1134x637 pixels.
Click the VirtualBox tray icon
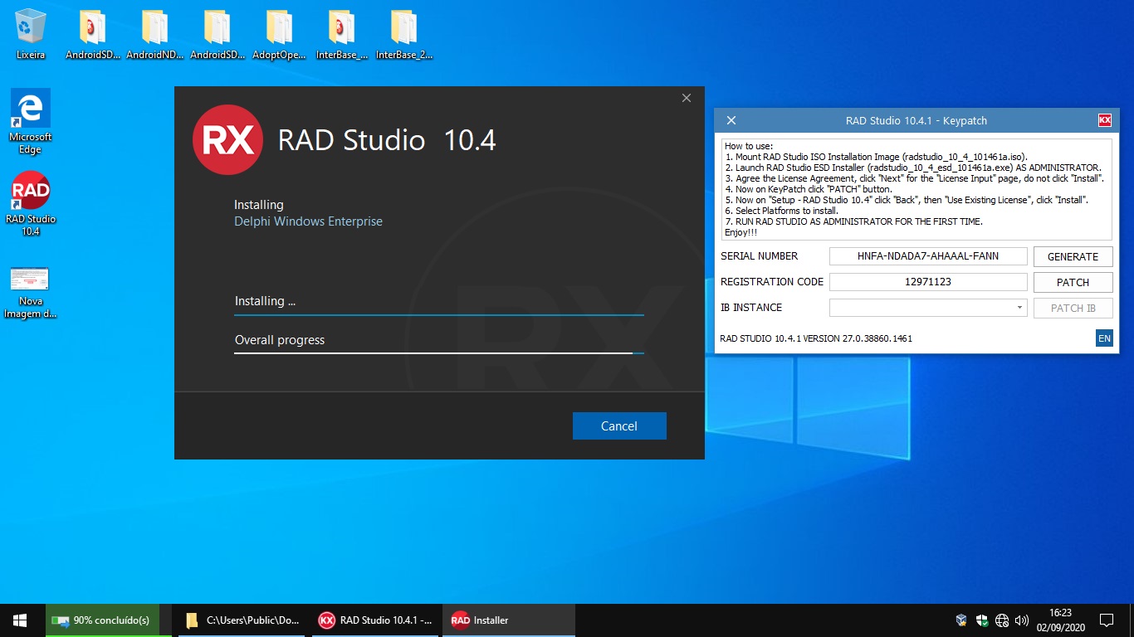coord(961,620)
